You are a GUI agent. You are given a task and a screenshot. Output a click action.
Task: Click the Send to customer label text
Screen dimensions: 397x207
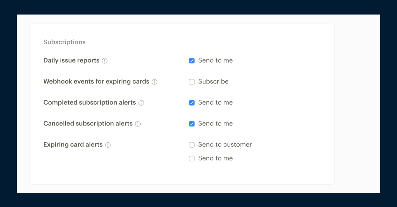(225, 145)
